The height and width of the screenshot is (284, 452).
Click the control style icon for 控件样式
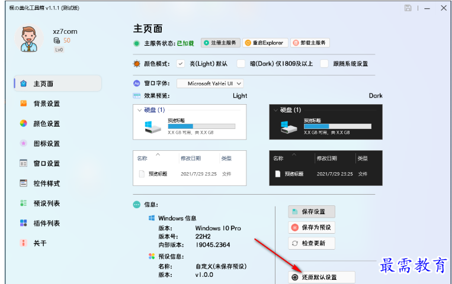pos(24,183)
